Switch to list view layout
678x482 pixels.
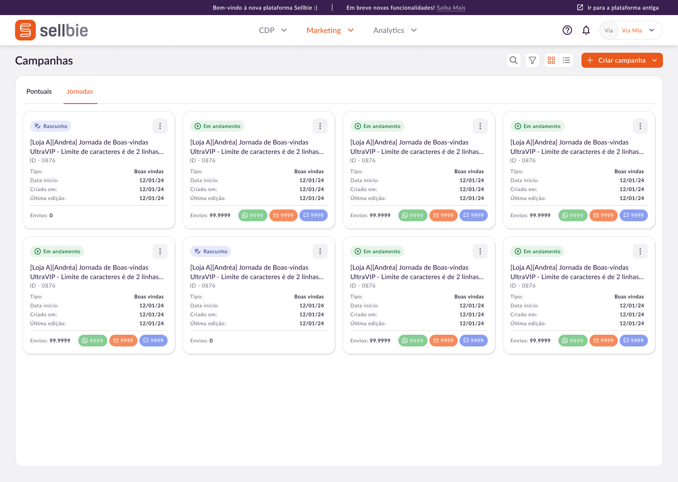tap(566, 60)
